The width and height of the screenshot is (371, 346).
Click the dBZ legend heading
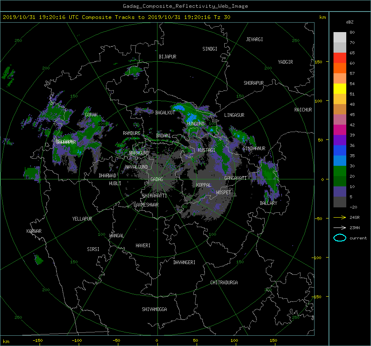pyautogui.click(x=350, y=22)
